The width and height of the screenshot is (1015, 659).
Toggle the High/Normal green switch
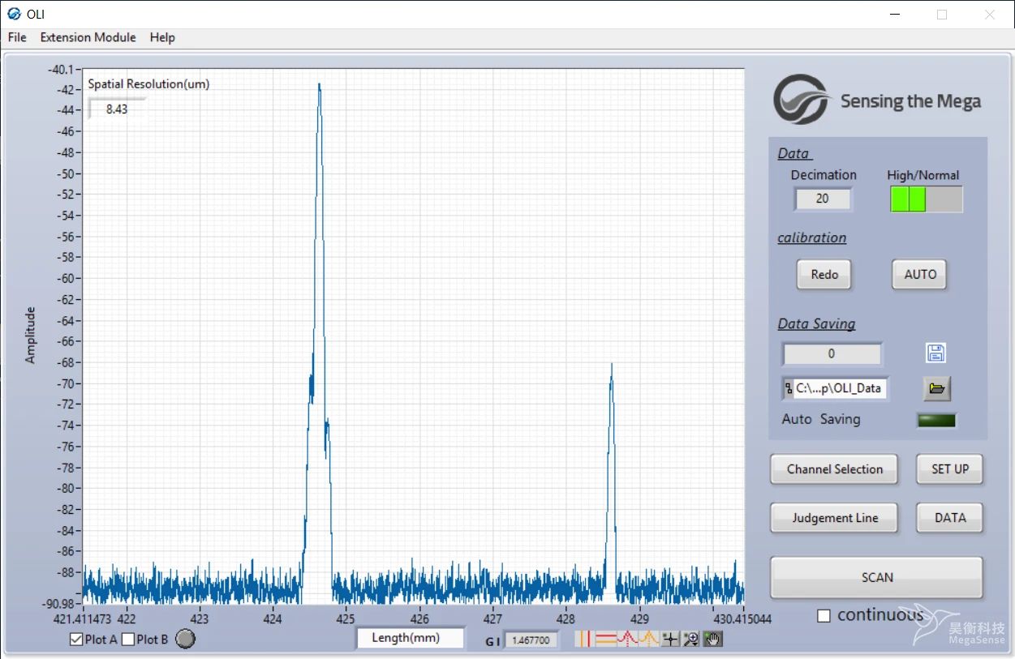click(927, 199)
